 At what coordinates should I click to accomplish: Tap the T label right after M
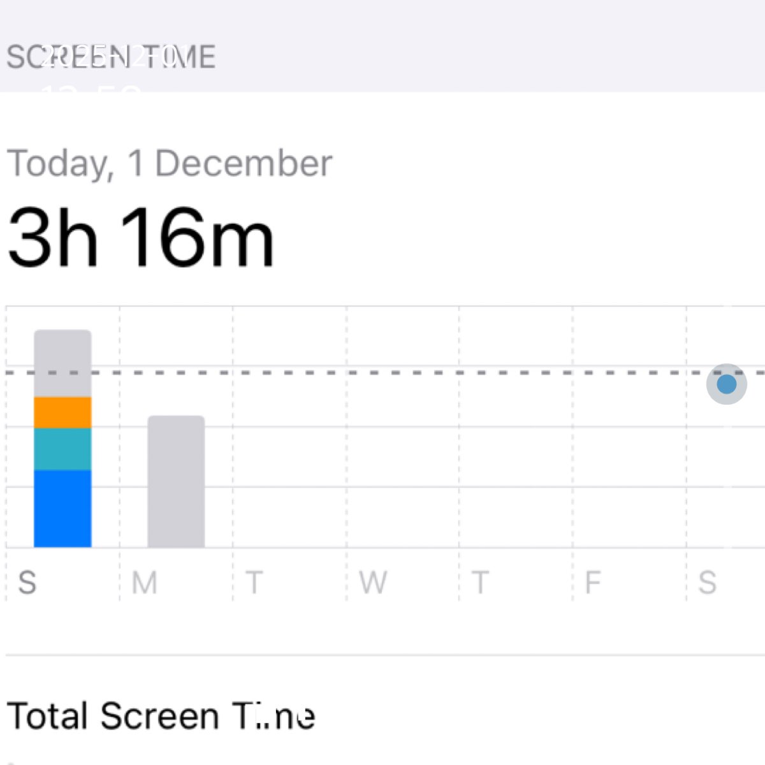254,583
